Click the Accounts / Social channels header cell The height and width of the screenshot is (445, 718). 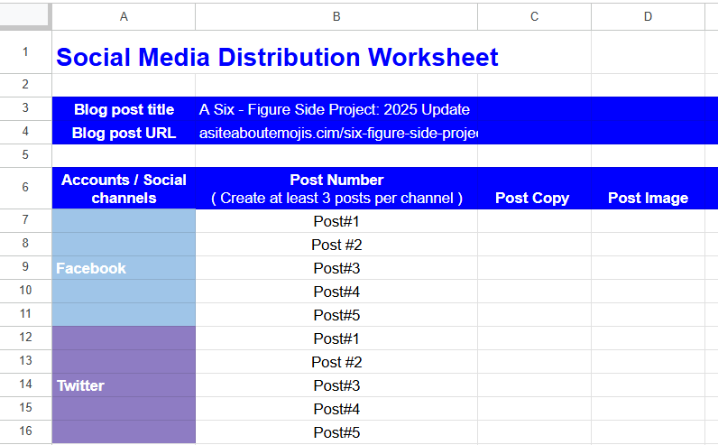pyautogui.click(x=124, y=189)
